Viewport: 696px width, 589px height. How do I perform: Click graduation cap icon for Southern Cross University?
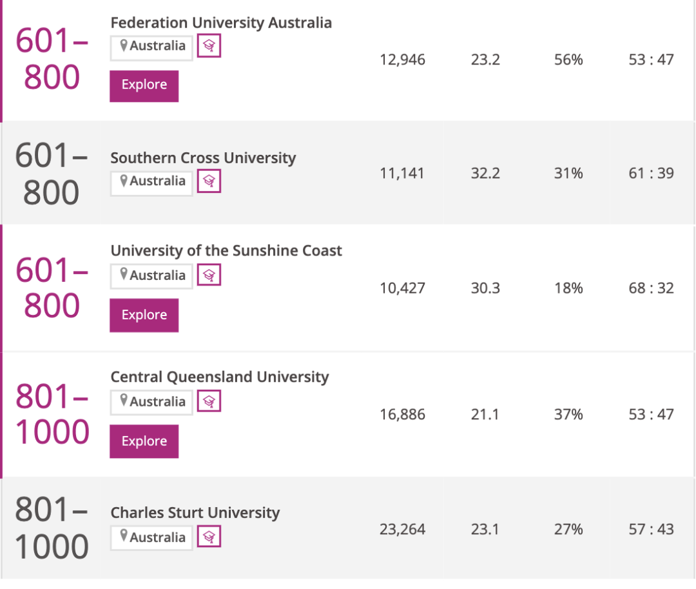pyautogui.click(x=209, y=181)
